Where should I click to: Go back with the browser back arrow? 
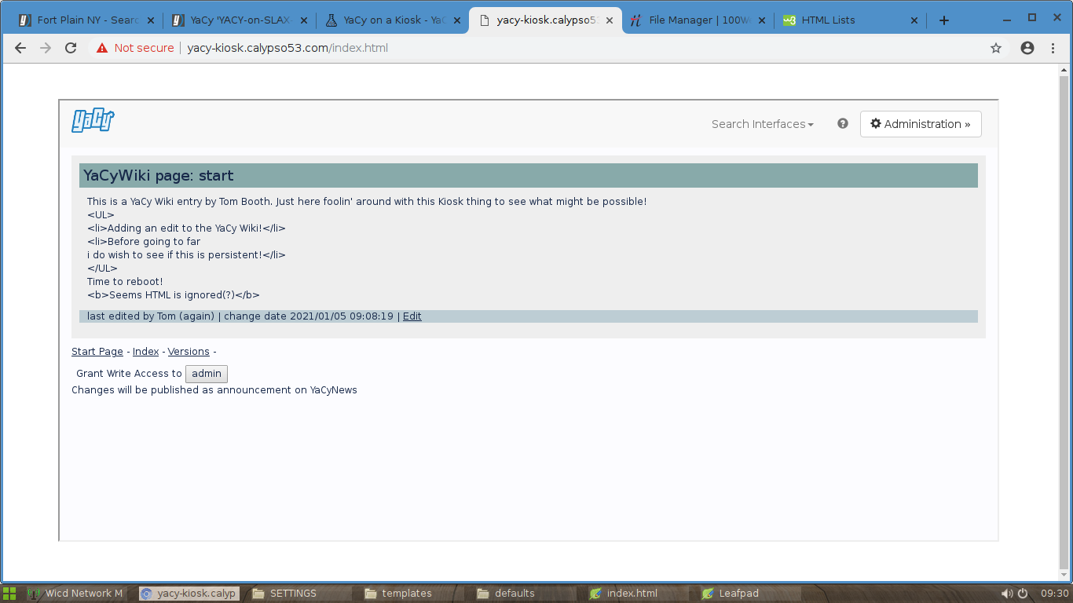[20, 48]
